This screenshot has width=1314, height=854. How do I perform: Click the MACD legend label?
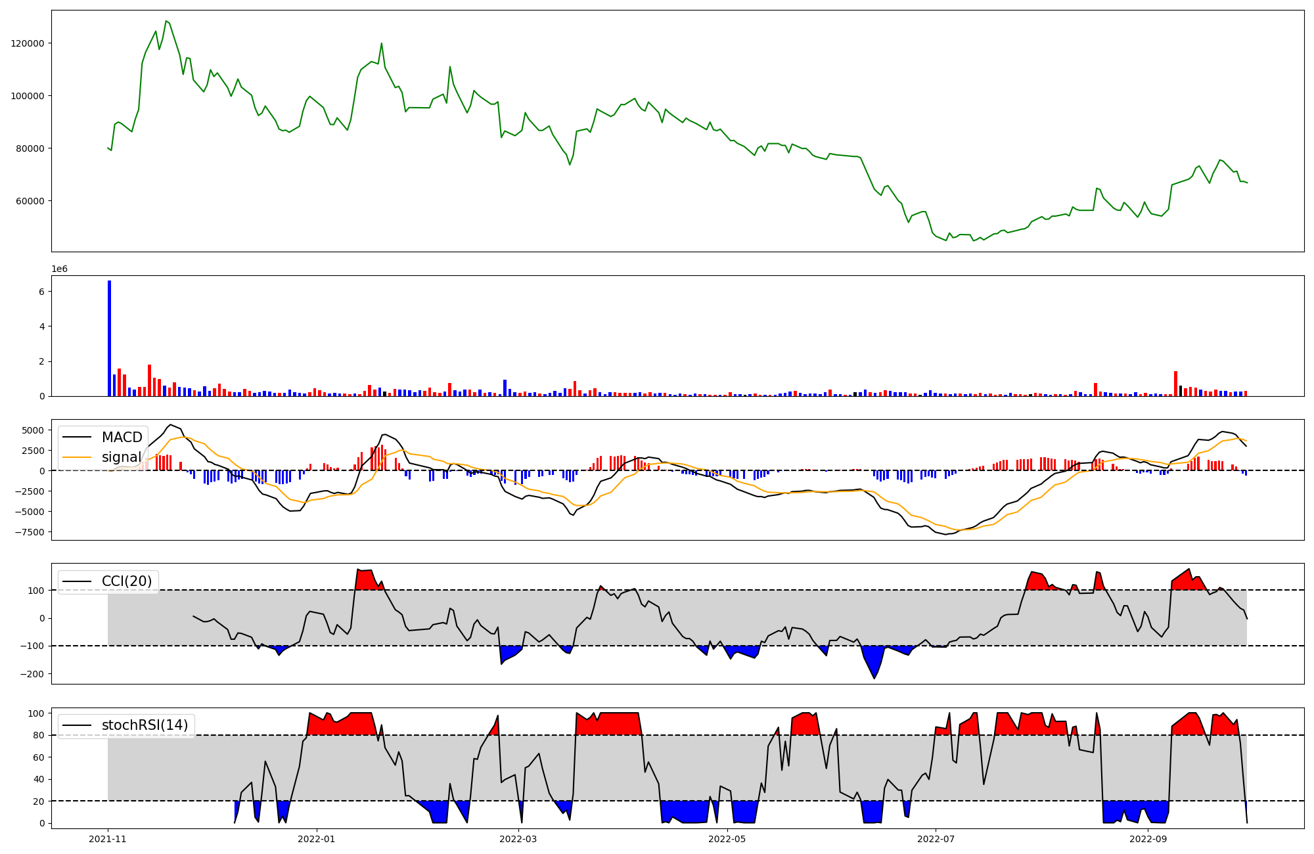coord(122,438)
